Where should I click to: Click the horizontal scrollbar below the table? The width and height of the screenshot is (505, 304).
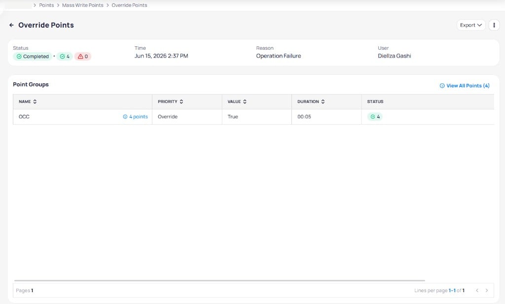pyautogui.click(x=219, y=280)
